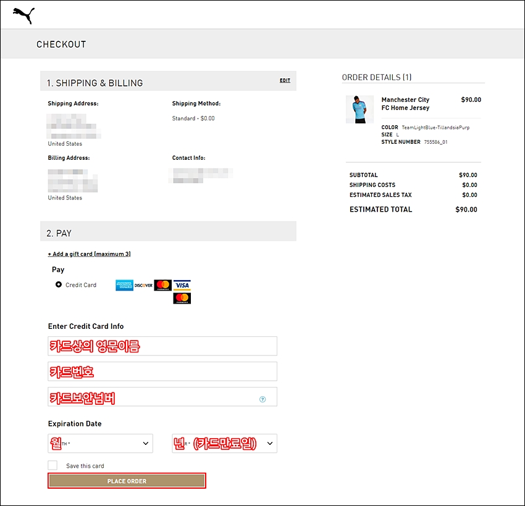Click the Discover card icon
This screenshot has height=506, width=525.
coord(143,285)
